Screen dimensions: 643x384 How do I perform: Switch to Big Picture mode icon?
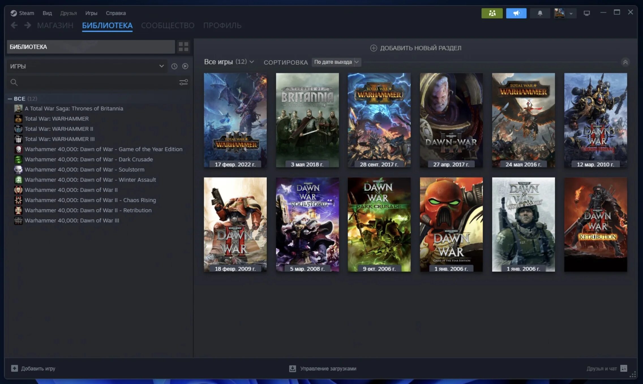point(587,13)
